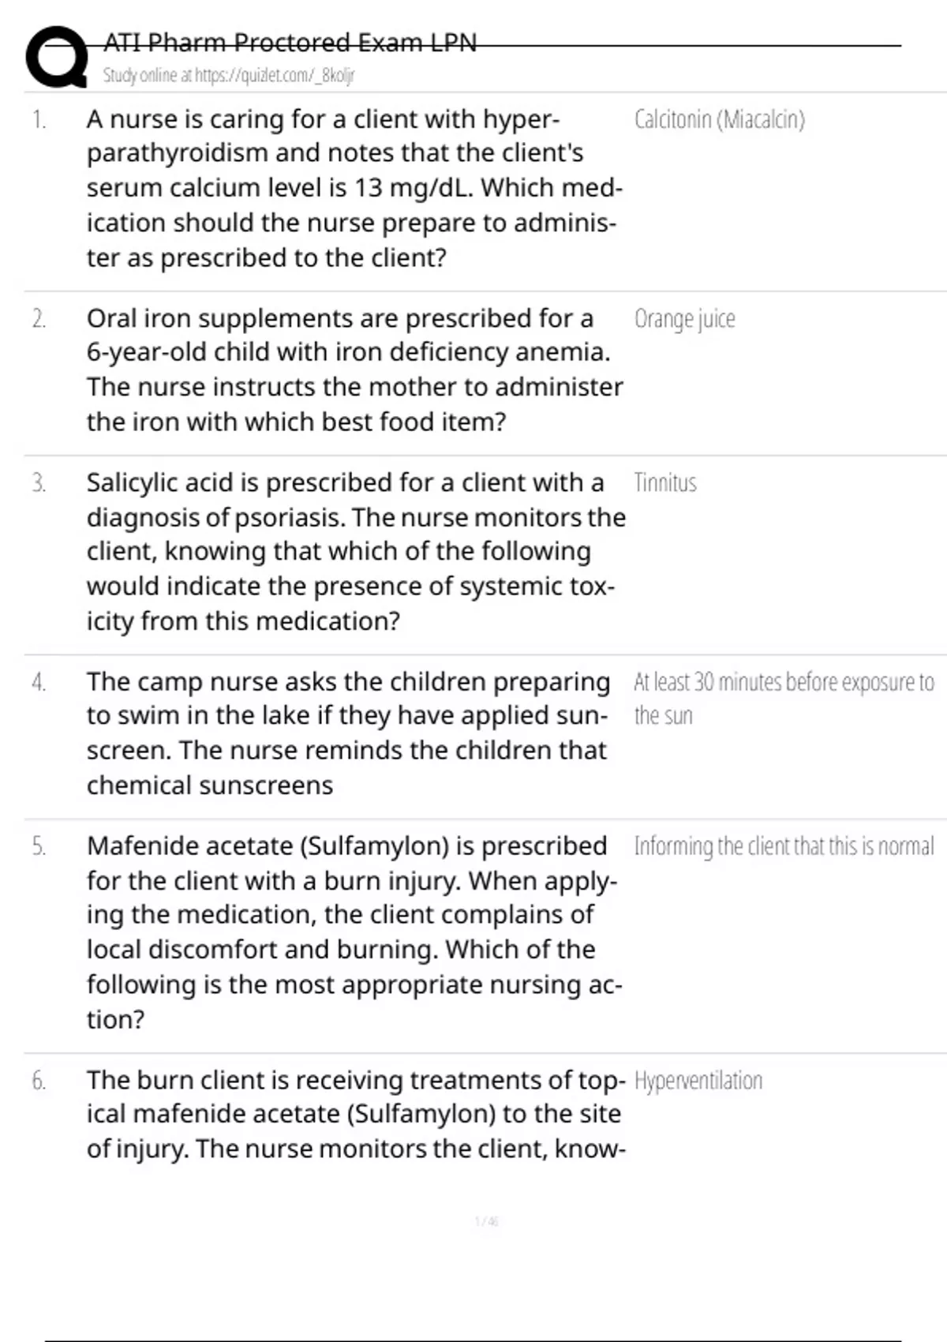Click the hyperparathyroidism question text
The width and height of the screenshot is (947, 1342).
point(354,188)
